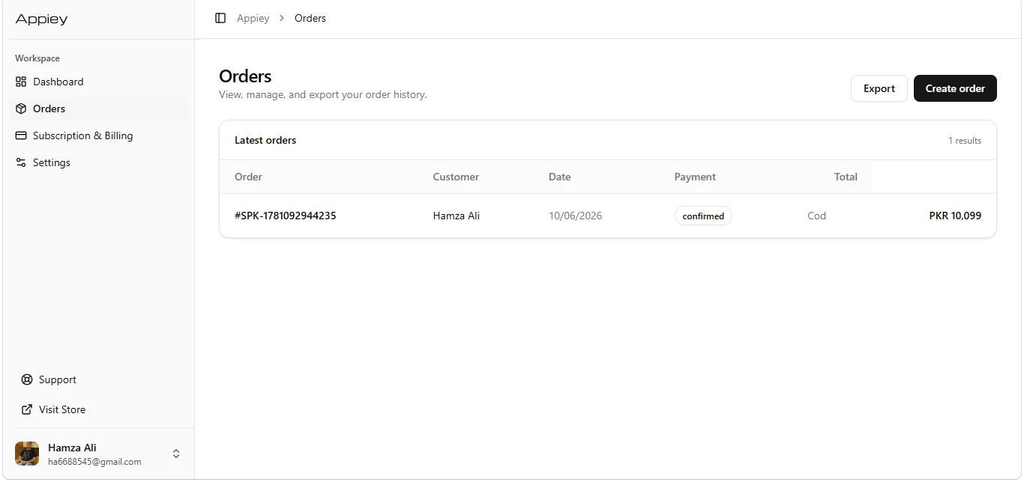Click the Workspace section label
Image resolution: width=1024 pixels, height=482 pixels.
37,58
